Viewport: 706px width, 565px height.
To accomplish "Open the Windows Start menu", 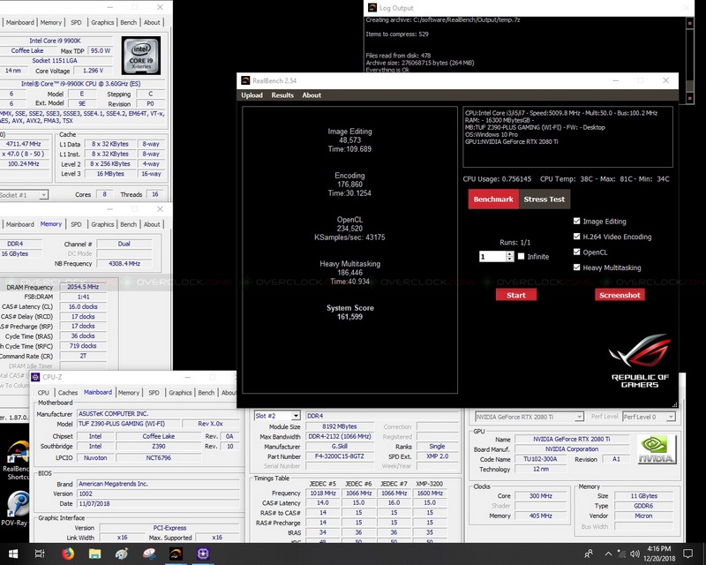I will point(12,554).
